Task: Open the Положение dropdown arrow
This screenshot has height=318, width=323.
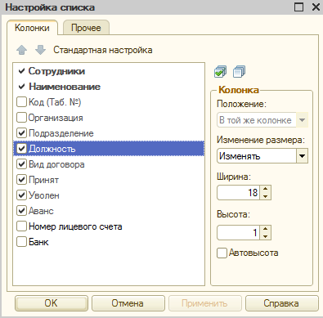Action: [x=302, y=120]
